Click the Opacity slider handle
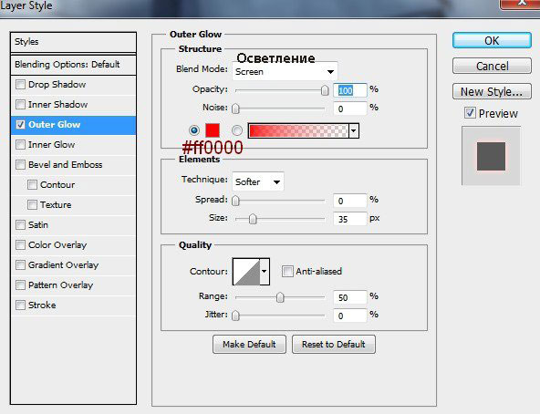 pyautogui.click(x=325, y=90)
